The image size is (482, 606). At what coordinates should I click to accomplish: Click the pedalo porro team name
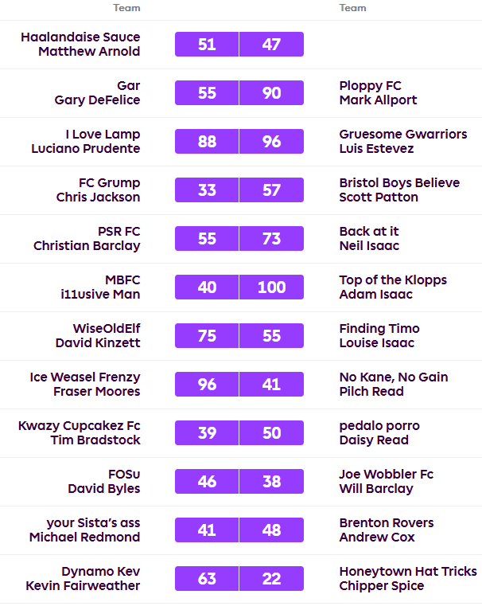pos(379,425)
